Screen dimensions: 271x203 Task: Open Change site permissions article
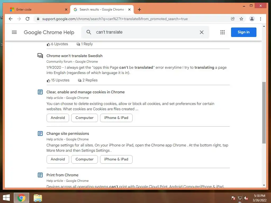(x=67, y=133)
